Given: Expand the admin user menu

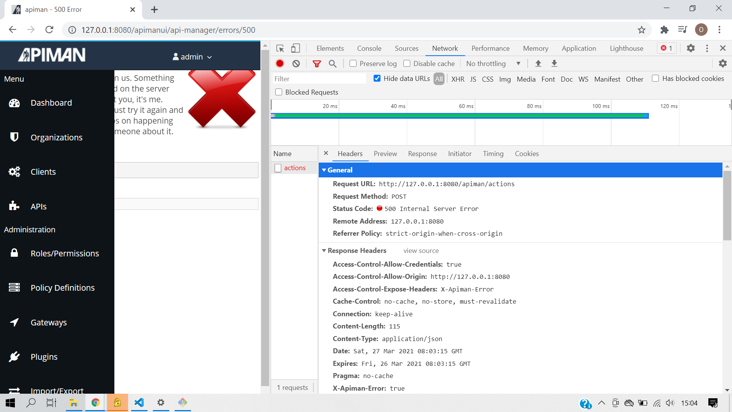Looking at the screenshot, I should click(x=209, y=56).
